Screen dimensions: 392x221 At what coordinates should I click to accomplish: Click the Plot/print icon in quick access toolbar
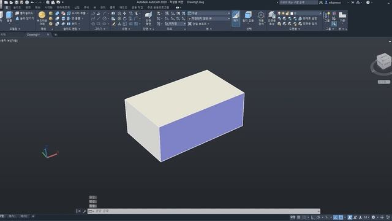27,2
